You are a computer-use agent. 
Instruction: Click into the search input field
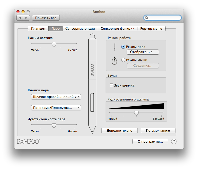point(163,18)
